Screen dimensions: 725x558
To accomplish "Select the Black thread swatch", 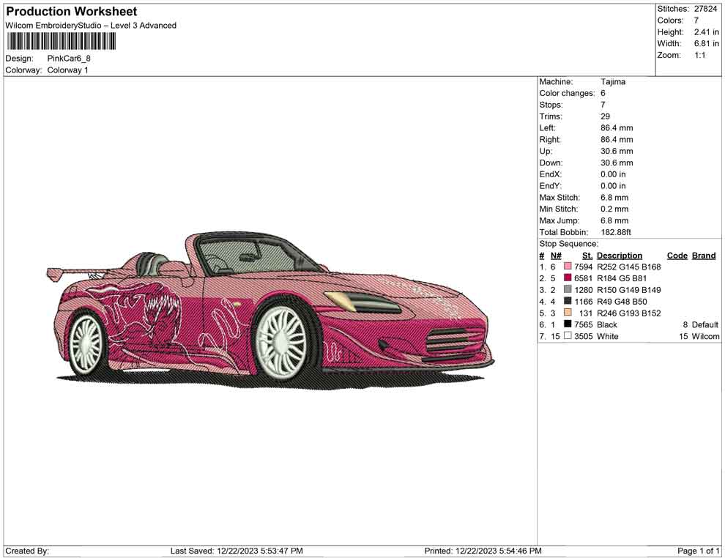I will (x=566, y=324).
